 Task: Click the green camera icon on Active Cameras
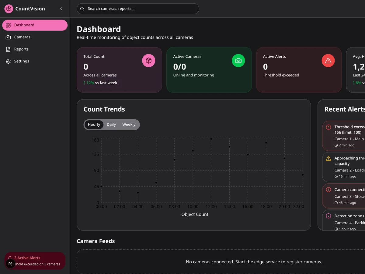(x=238, y=61)
